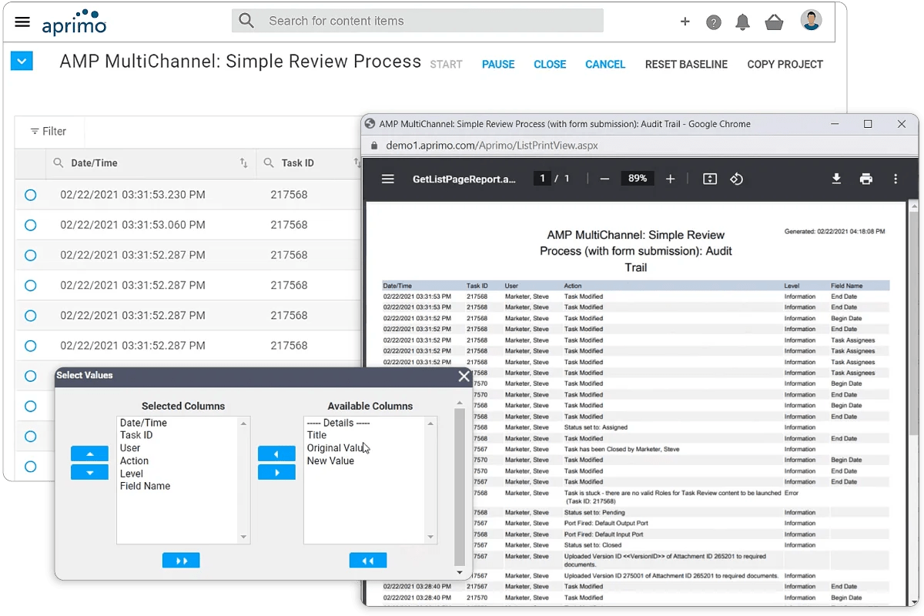This screenshot has width=924, height=616.
Task: Click the Select Values dialog vertical scrollbar
Action: (460, 487)
